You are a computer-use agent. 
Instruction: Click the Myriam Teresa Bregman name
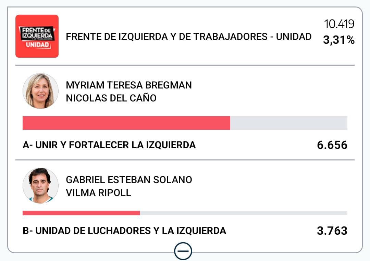[128, 85]
